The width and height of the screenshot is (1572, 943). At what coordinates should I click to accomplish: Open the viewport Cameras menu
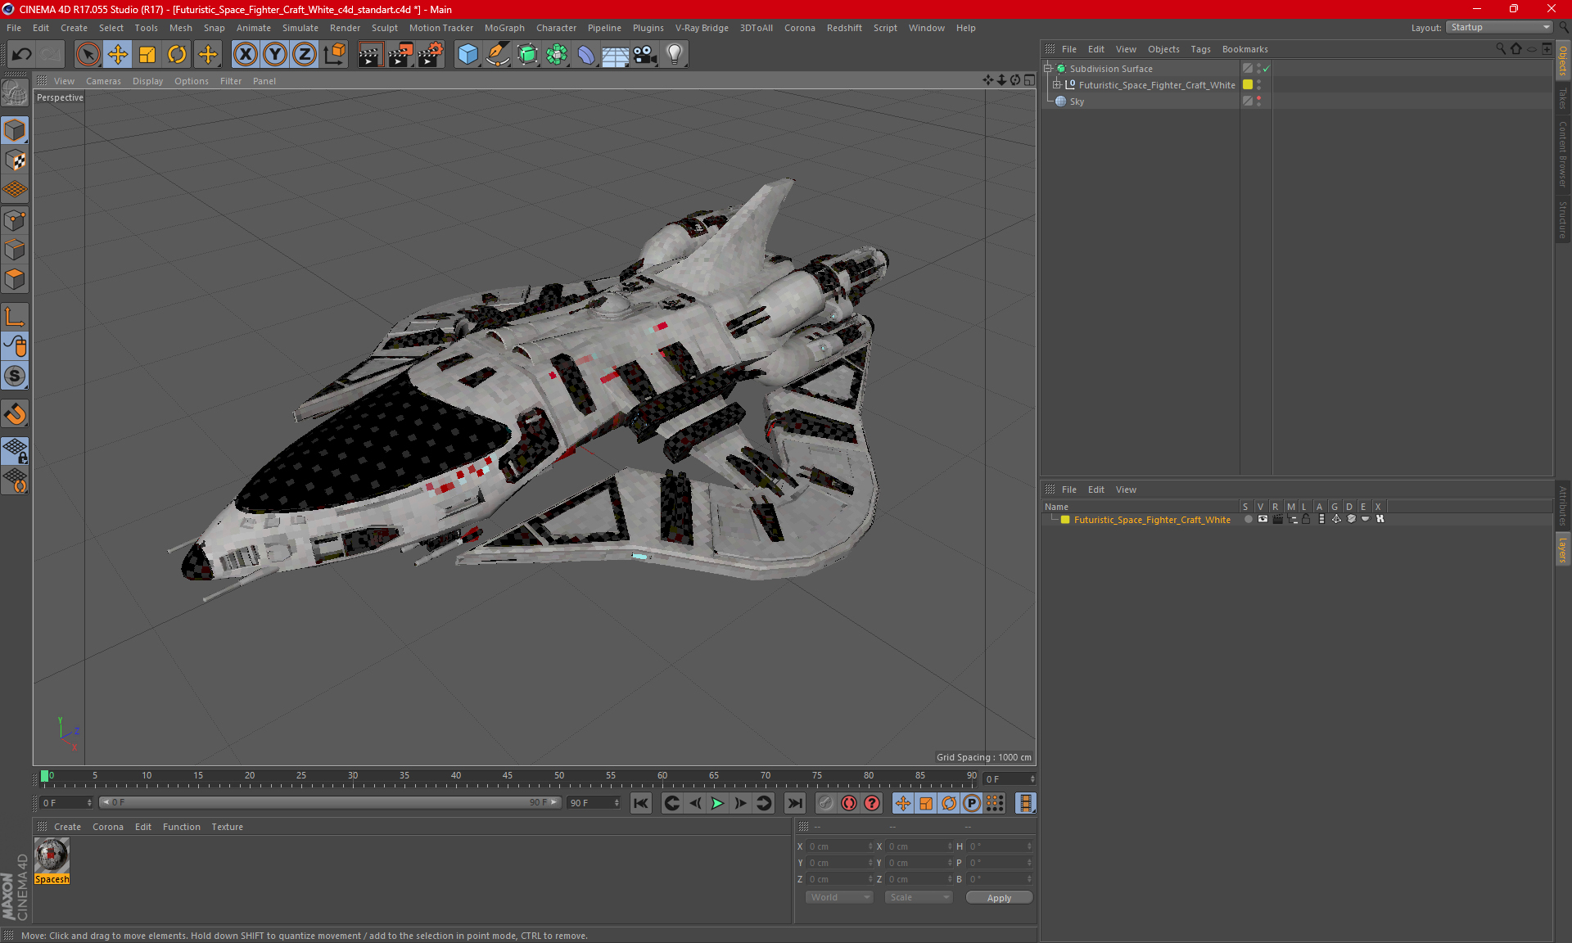pyautogui.click(x=103, y=81)
